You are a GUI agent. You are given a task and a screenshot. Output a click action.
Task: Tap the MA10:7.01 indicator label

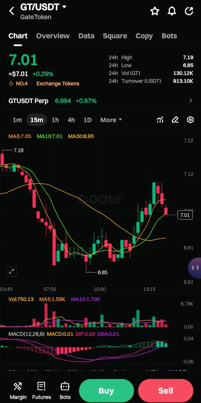(50, 136)
